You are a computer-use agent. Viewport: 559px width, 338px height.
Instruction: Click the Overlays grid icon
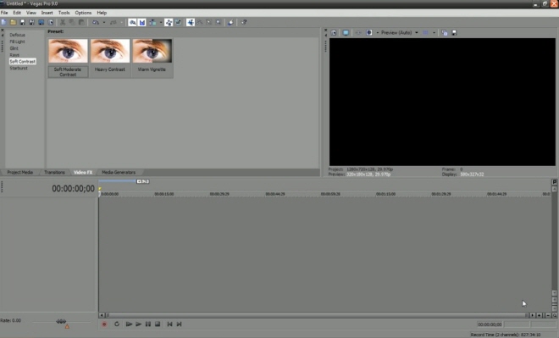tap(426, 32)
